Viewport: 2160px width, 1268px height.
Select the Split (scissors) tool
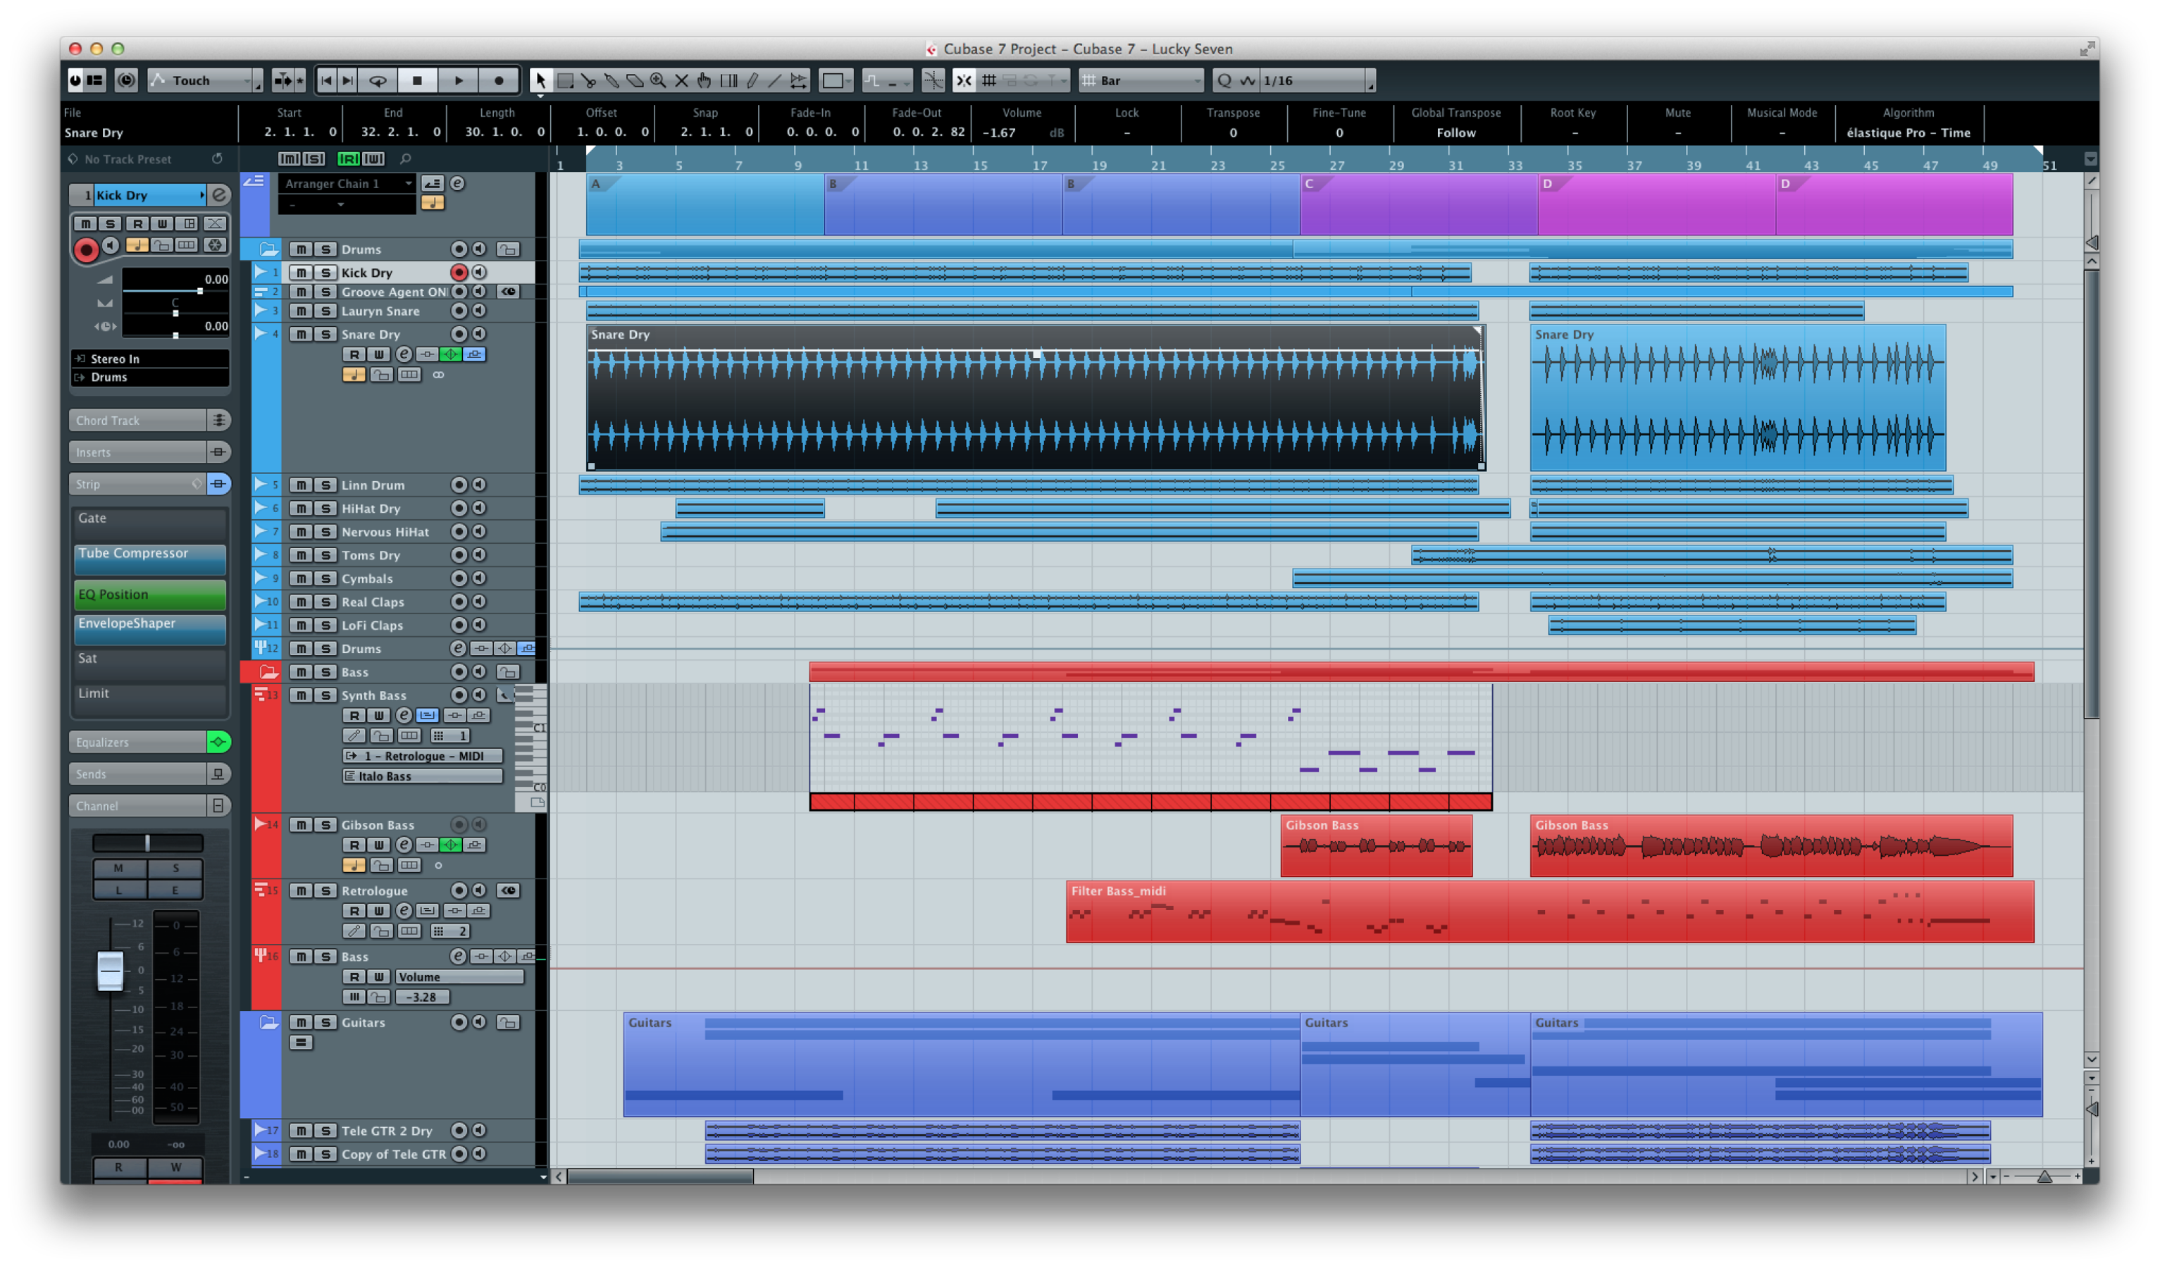590,80
